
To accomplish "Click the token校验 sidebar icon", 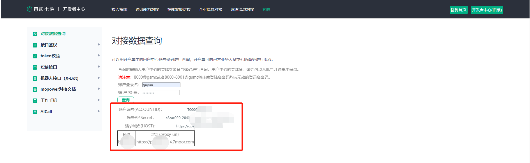I will pos(35,56).
